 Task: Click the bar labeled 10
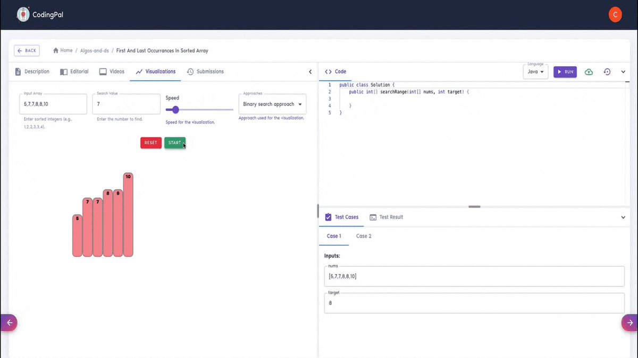[128, 215]
